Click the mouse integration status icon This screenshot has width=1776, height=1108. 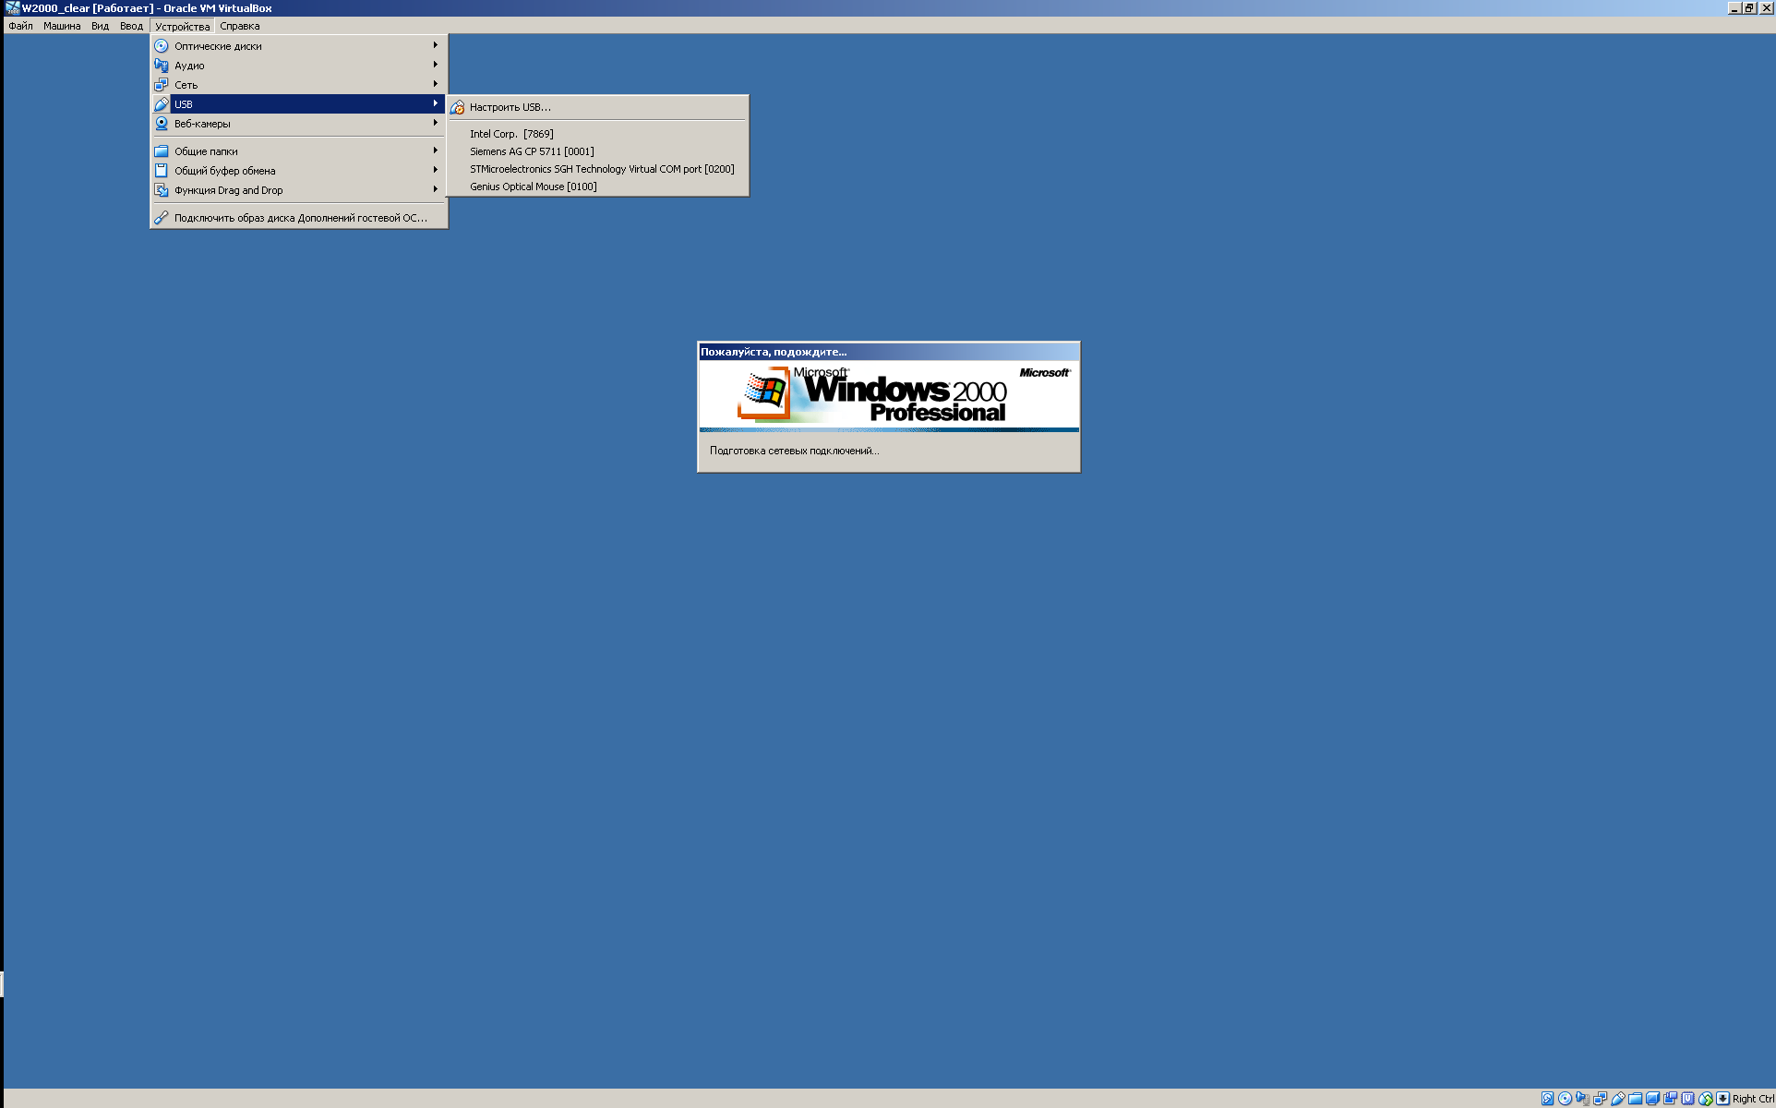[x=1706, y=1099]
